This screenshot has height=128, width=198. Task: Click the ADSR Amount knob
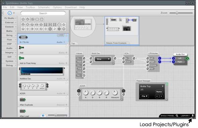(x=115, y=93)
